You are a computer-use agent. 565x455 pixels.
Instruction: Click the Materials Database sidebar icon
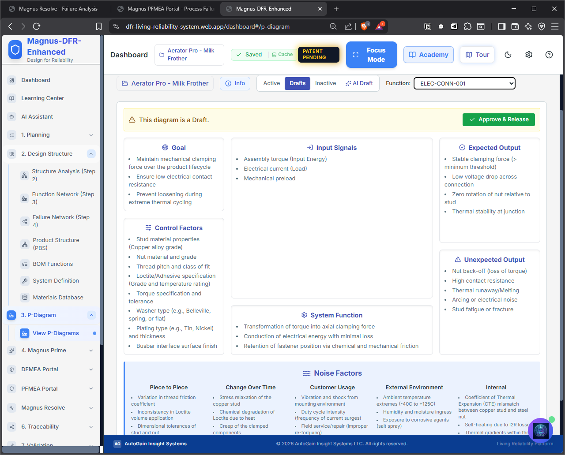25,298
